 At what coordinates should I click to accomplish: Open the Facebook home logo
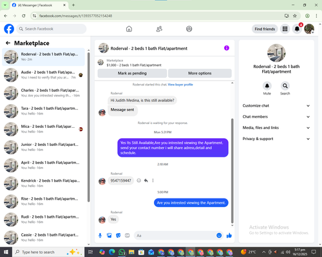point(9,29)
